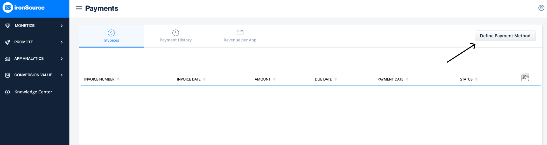This screenshot has width=547, height=145.
Task: Open the user profile icon
Action: pos(541,8)
